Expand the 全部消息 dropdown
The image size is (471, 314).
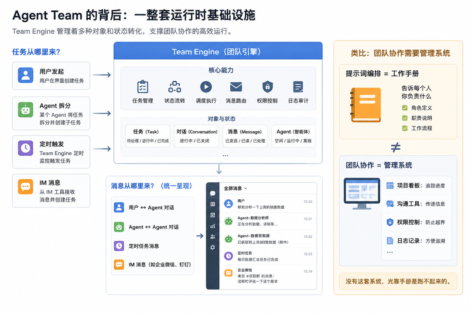[x=235, y=188]
